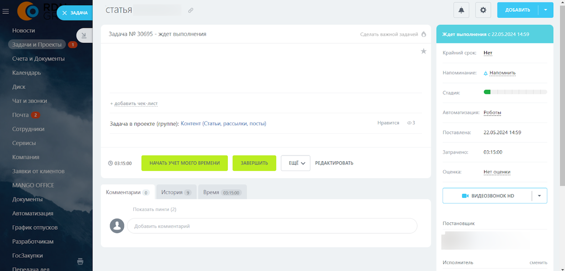
Task: Open Почта in sidebar
Action: pos(21,115)
